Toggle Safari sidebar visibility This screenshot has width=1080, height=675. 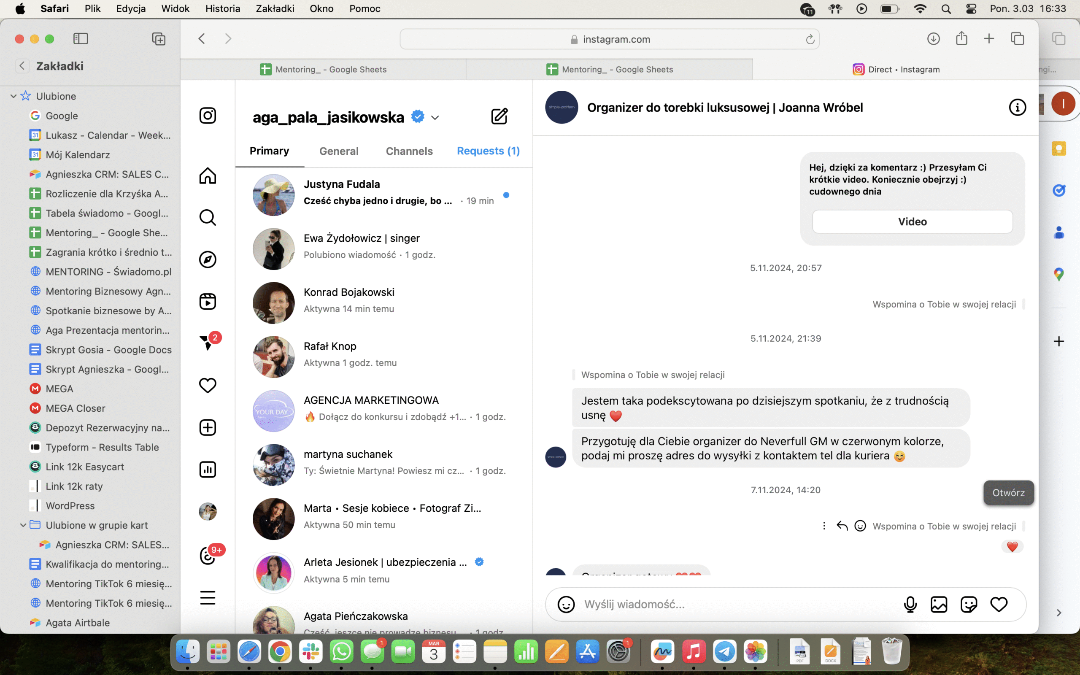(81, 39)
